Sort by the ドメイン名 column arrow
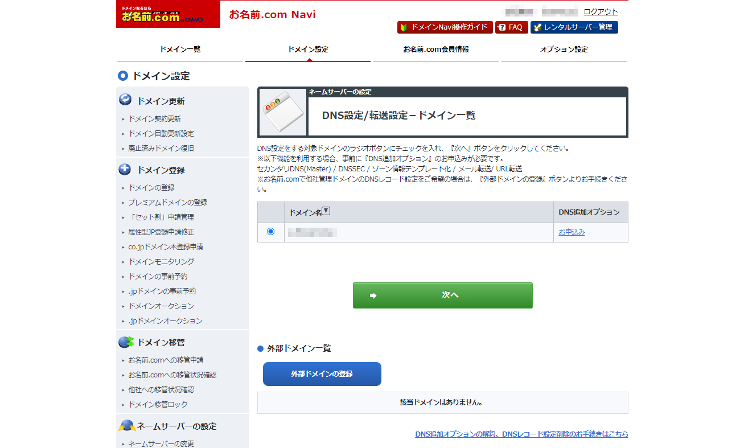 326,211
